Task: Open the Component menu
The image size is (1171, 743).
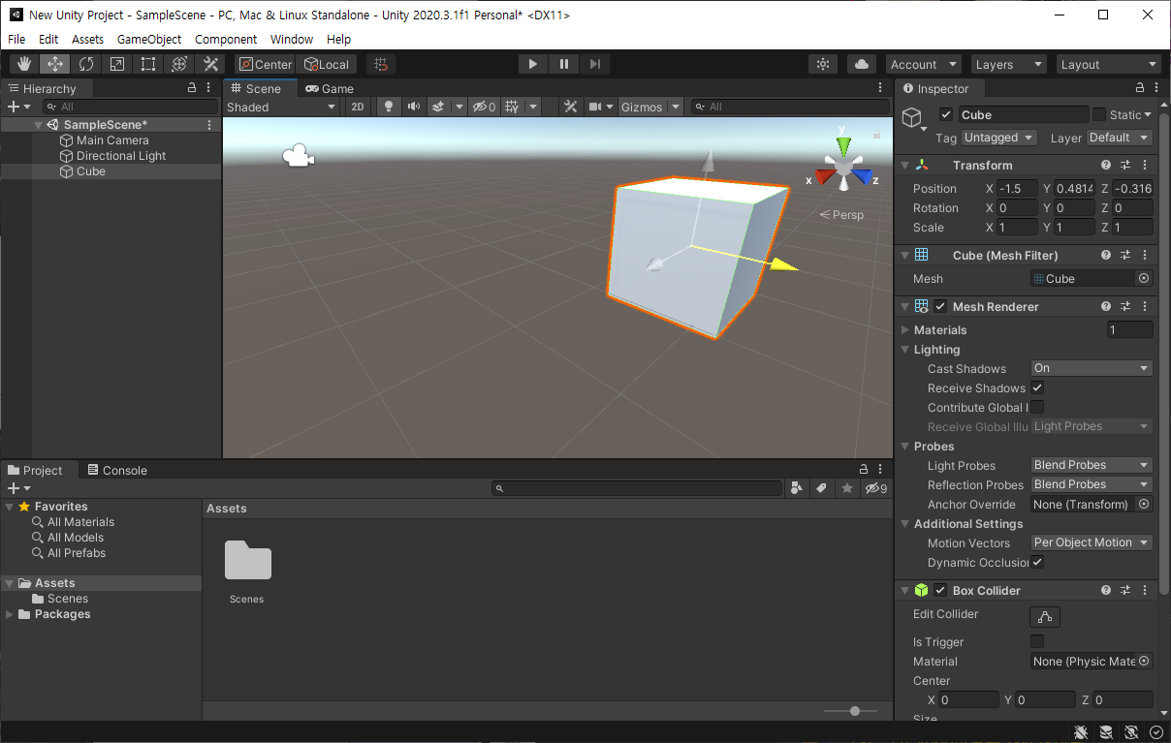Action: 226,40
